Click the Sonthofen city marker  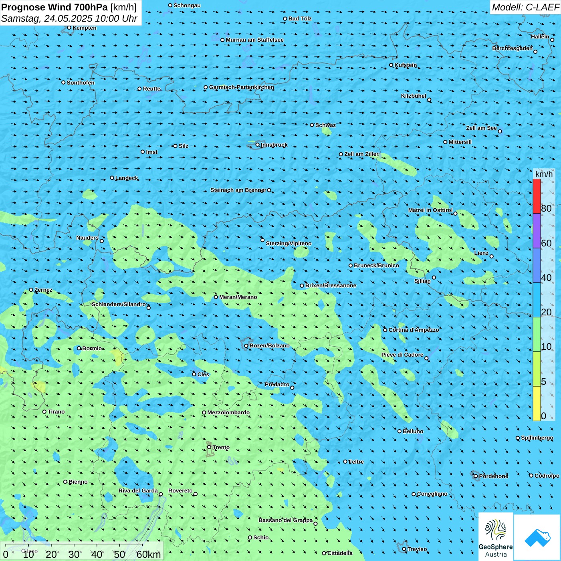coord(63,83)
